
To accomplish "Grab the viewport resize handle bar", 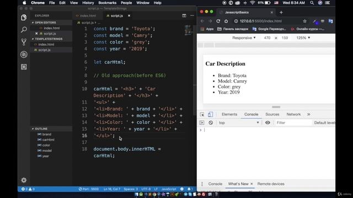I will (276, 107).
